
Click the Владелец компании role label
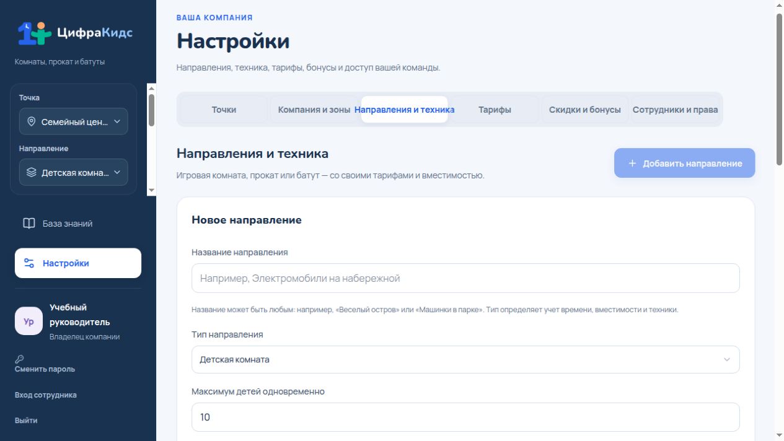pos(85,337)
